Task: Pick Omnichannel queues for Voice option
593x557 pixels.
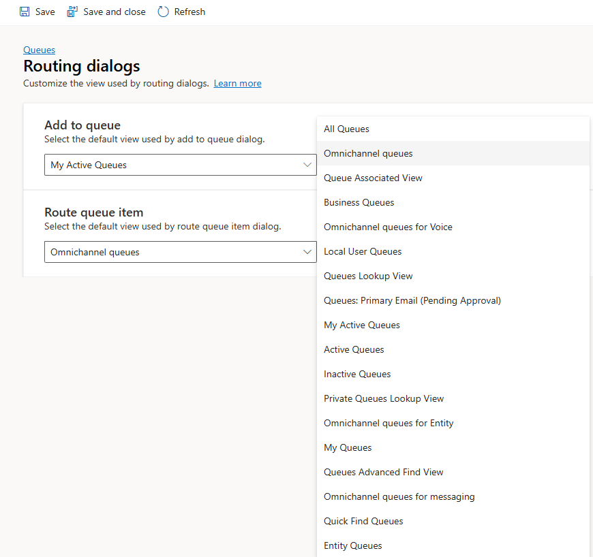Action: coord(388,227)
